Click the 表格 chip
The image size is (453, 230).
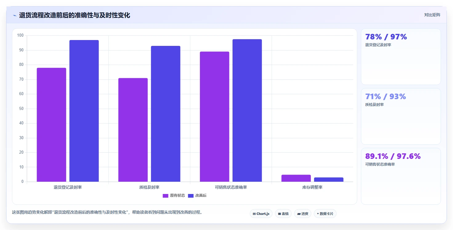pyautogui.click(x=283, y=214)
